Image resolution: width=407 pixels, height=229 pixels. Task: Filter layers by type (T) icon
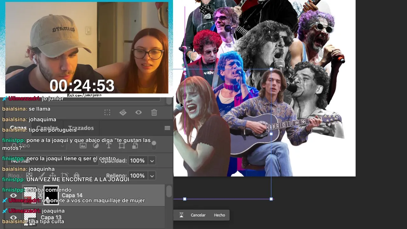click(109, 146)
